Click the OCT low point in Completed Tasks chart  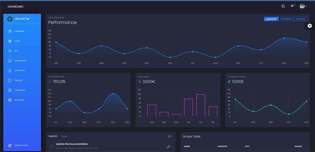(289, 114)
